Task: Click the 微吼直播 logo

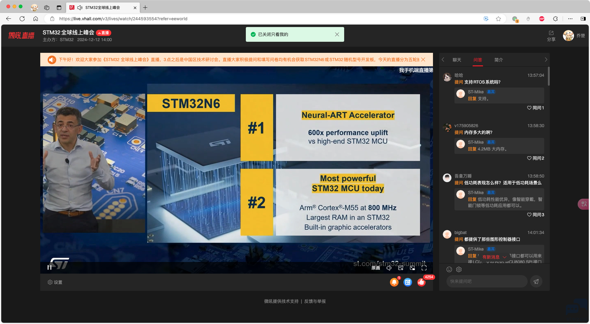Action: (x=21, y=36)
